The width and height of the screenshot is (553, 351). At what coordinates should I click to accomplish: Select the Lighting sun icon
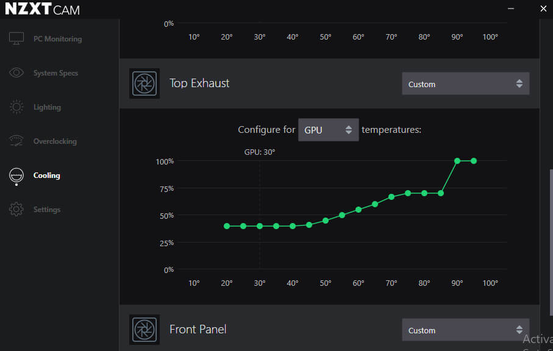coord(16,107)
